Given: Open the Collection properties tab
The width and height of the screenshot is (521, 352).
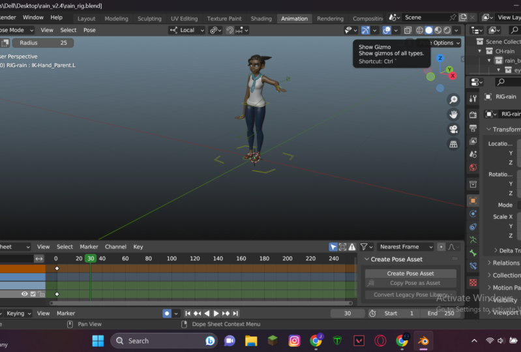Looking at the screenshot, I should 473,184.
